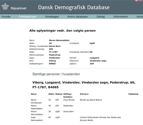Click the Samtlige personer i husstanden heading

(56, 74)
